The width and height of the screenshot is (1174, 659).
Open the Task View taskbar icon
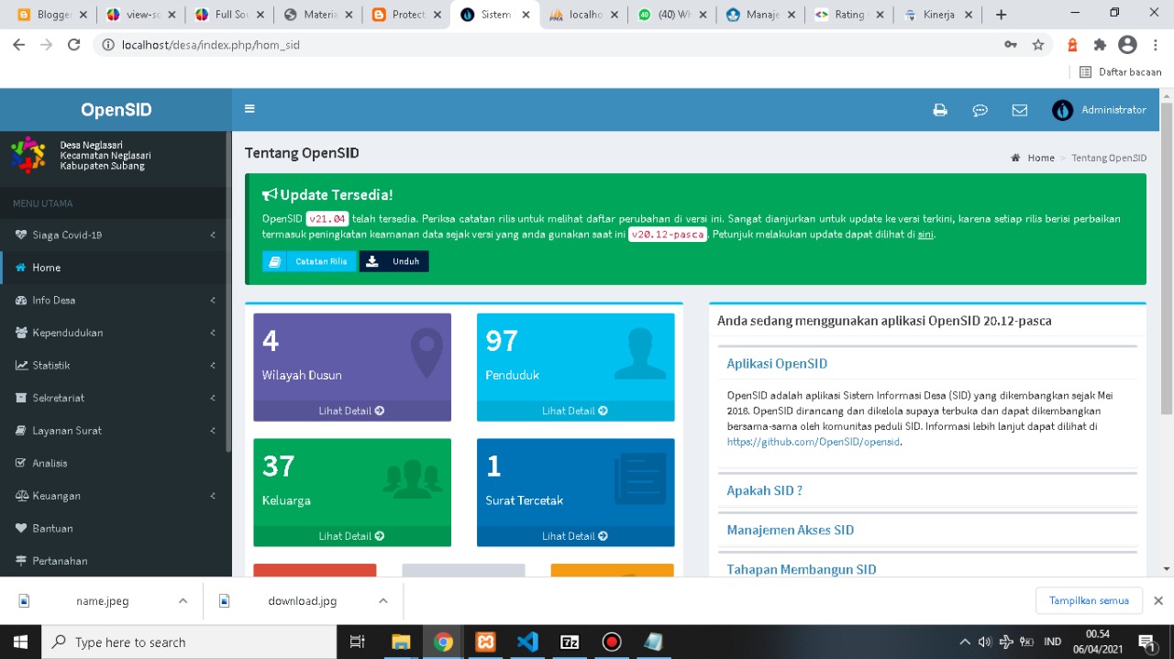point(358,642)
